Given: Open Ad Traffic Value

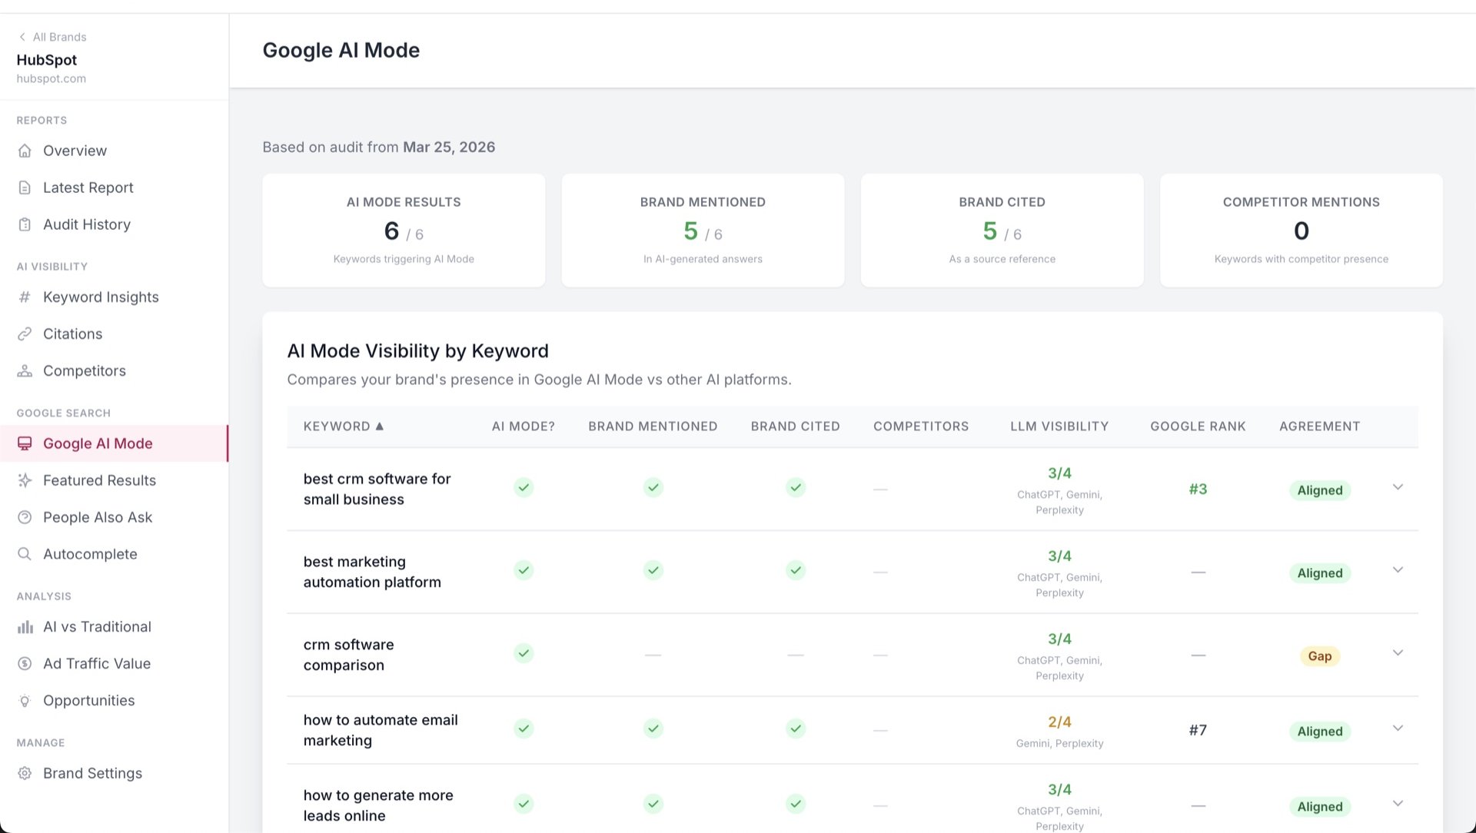Looking at the screenshot, I should [x=114, y=663].
